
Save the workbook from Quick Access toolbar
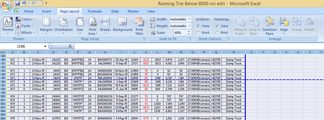(x=17, y=3)
